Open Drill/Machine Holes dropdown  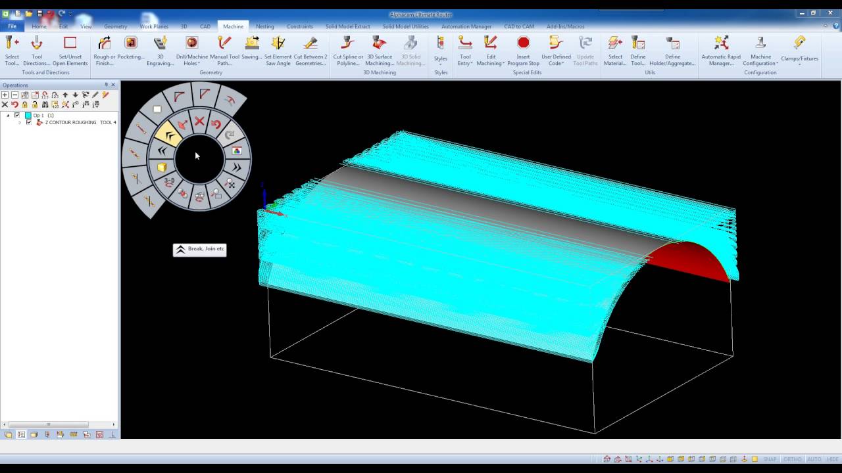pyautogui.click(x=191, y=51)
